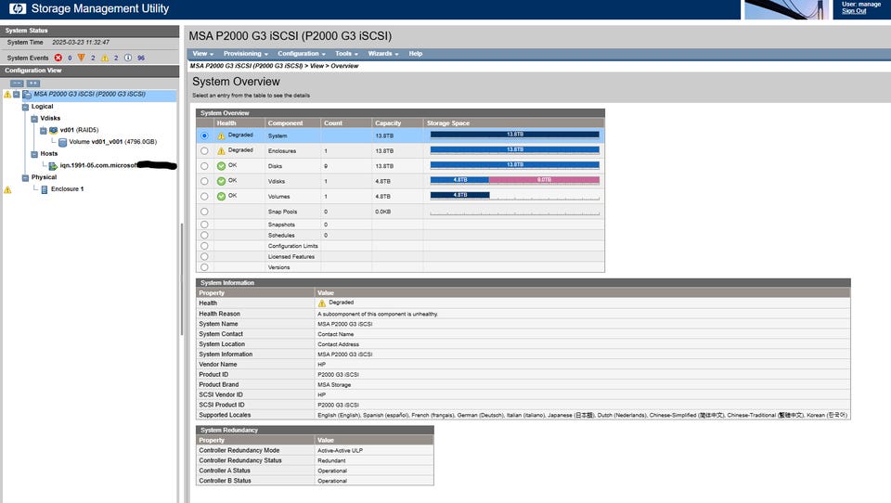Select Volume vd01_v001 (4796.0GB) in tree
Viewport: 891px width, 503px height.
point(112,142)
